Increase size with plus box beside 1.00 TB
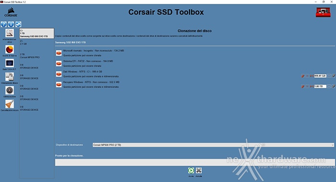 pyautogui.click(x=329, y=86)
